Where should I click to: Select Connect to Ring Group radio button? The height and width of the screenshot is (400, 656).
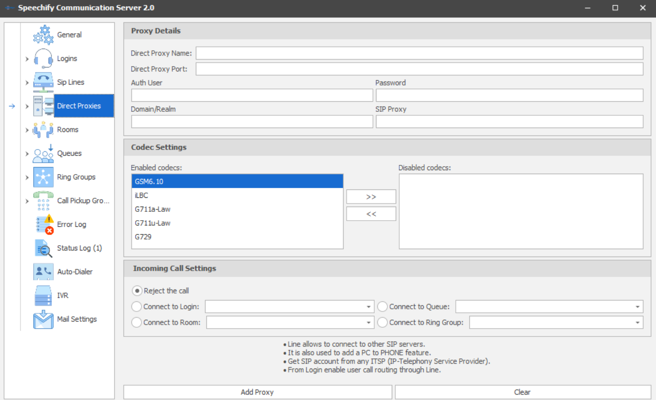pyautogui.click(x=383, y=322)
